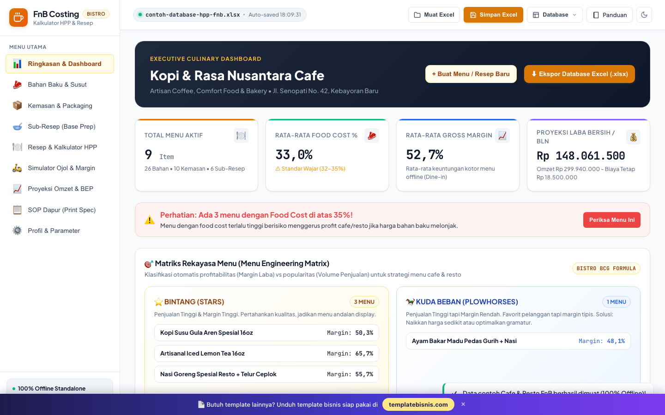This screenshot has height=415, width=665.
Task: Open Profil & Parameter settings
Action: point(60,231)
